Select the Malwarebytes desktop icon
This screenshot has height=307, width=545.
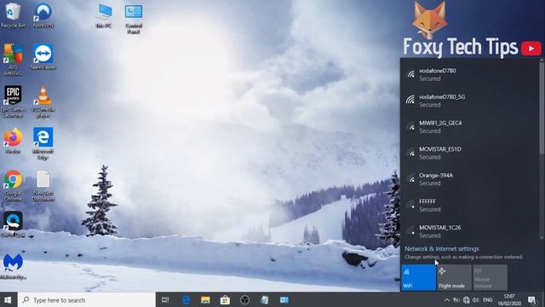[x=13, y=267]
